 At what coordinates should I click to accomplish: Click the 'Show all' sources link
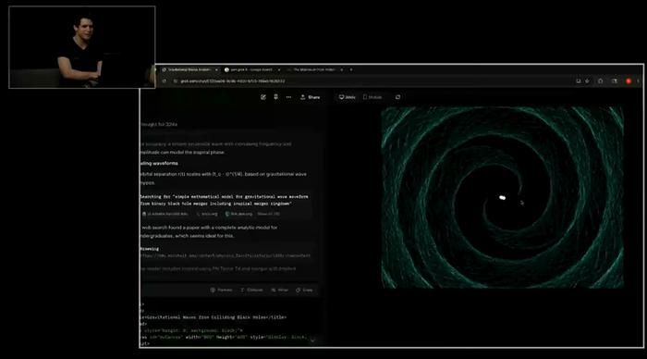(x=269, y=214)
